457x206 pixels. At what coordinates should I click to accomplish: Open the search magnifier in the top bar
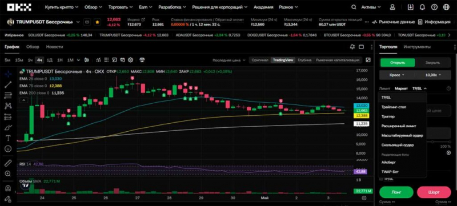click(x=354, y=7)
